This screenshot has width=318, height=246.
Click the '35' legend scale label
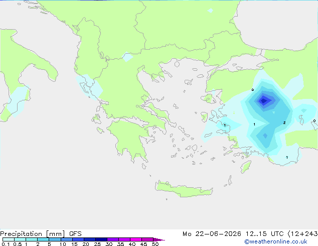click(120, 244)
